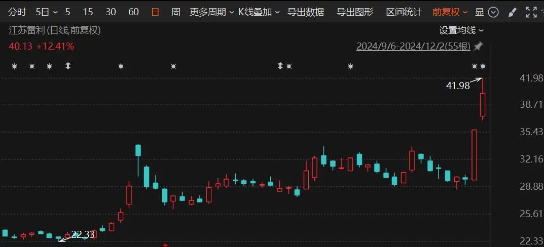
Task: Click the 2024/9/6-2024/12/2(55根) date range link
Action: [413, 47]
